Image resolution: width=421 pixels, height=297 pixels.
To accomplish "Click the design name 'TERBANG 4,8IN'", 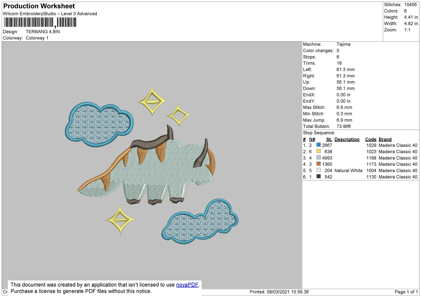I will pyautogui.click(x=43, y=32).
